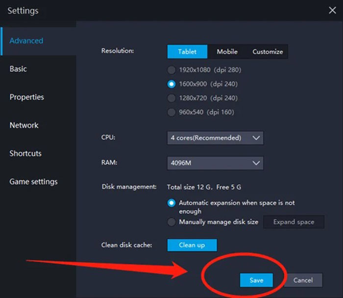
Task: Open the Customize resolution tab
Action: [x=268, y=51]
